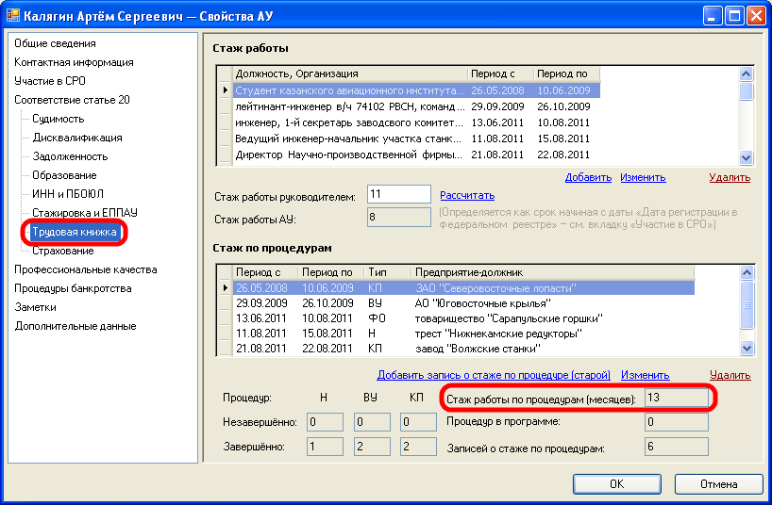
Task: Click 'Изменить' link under procedures table
Action: (x=645, y=375)
